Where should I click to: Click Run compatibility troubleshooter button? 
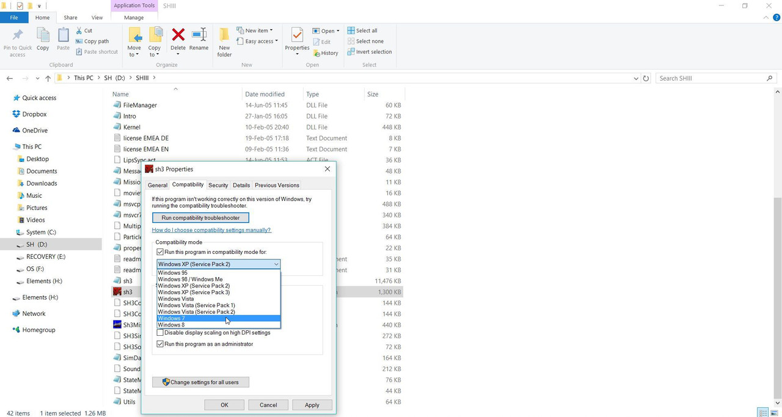(200, 218)
